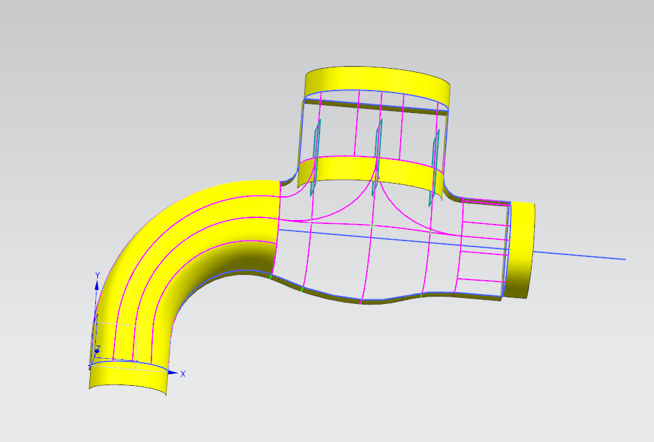
Task: Select the middle teal rib plate
Action: point(378,149)
